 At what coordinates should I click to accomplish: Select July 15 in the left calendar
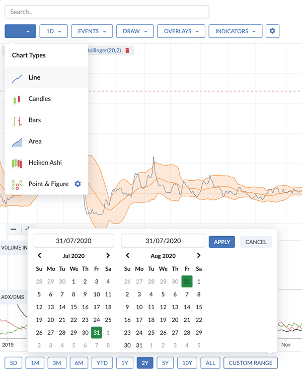tap(73, 307)
